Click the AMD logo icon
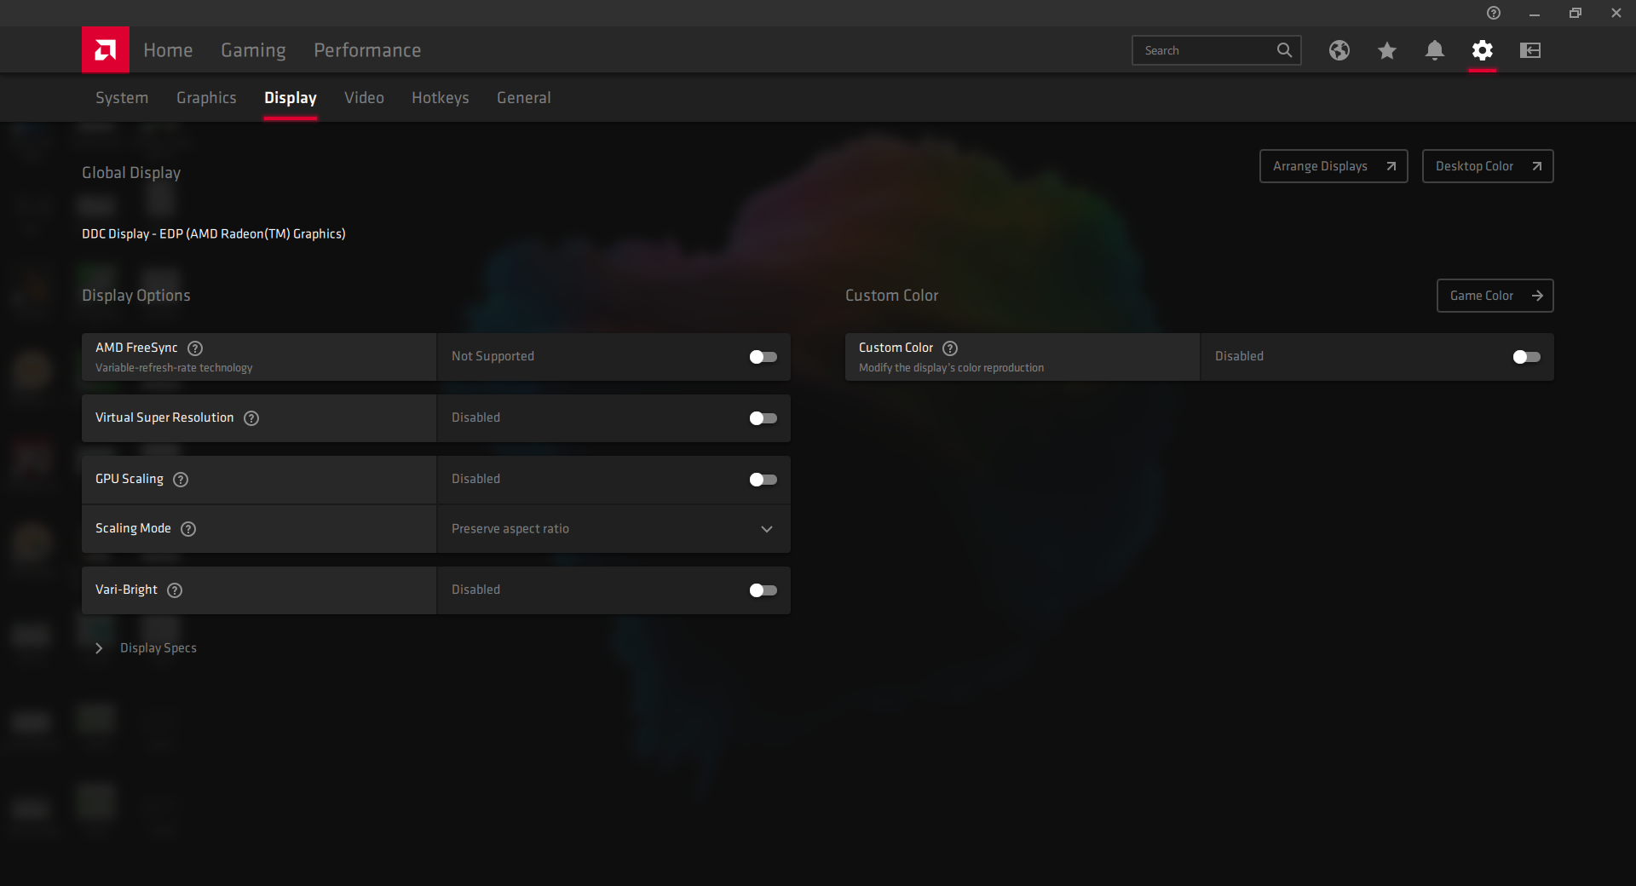1636x886 pixels. click(x=106, y=50)
